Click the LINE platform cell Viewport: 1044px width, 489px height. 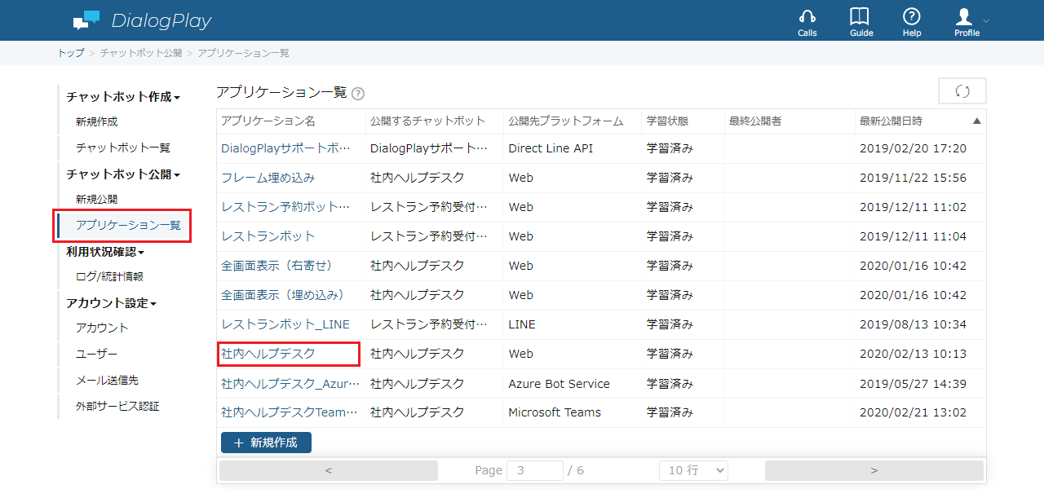tap(522, 324)
